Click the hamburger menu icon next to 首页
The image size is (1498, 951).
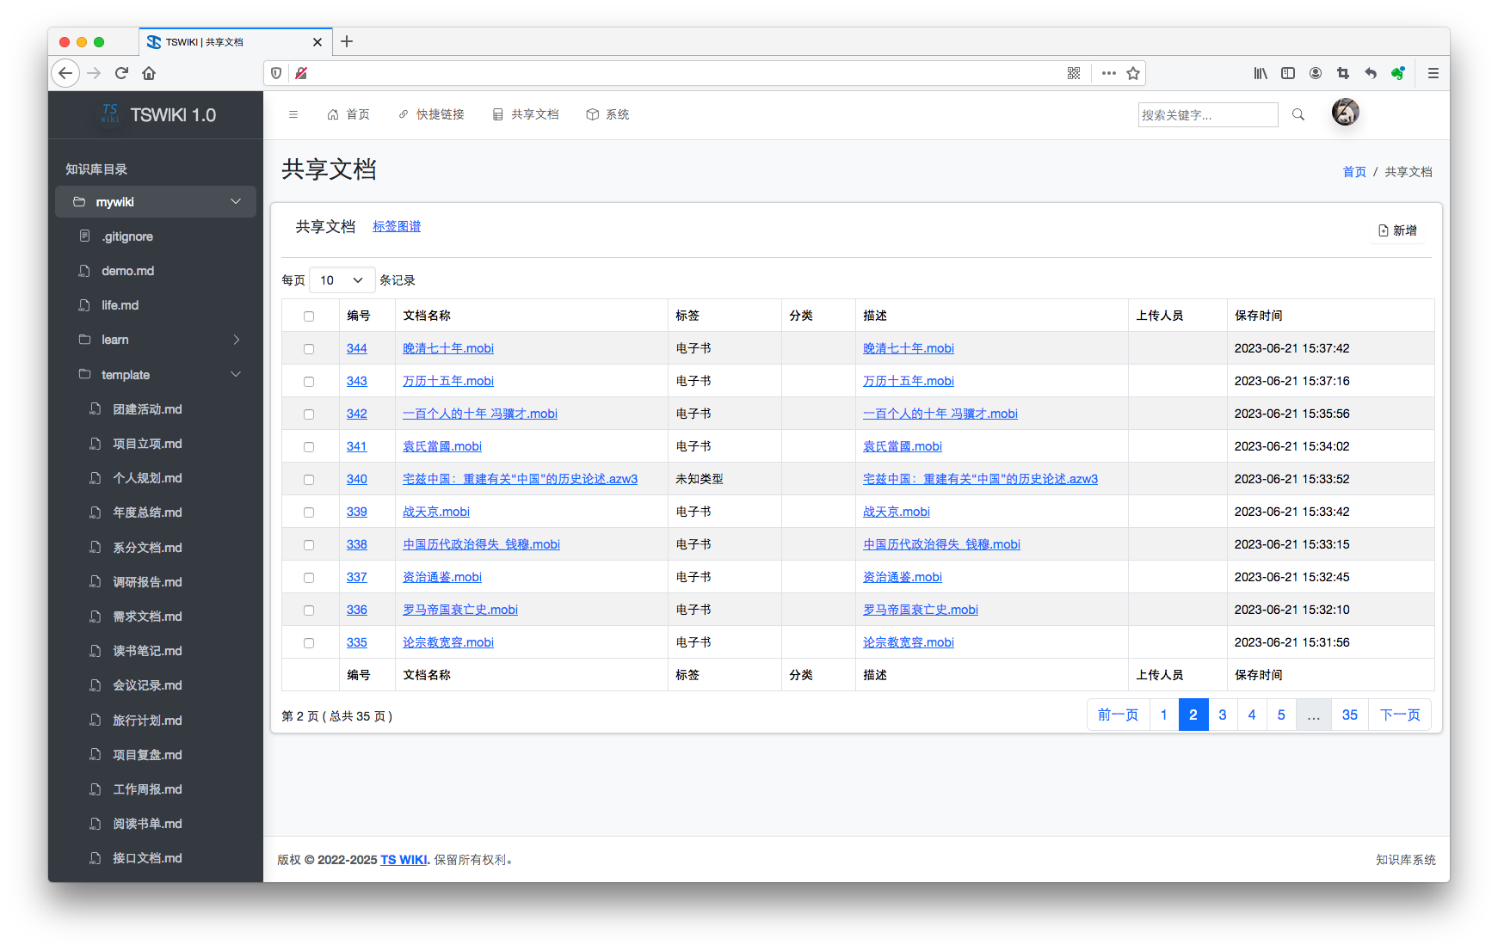click(x=293, y=114)
